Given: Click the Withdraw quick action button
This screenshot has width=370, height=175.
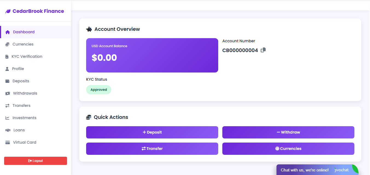Looking at the screenshot, I should tap(288, 132).
